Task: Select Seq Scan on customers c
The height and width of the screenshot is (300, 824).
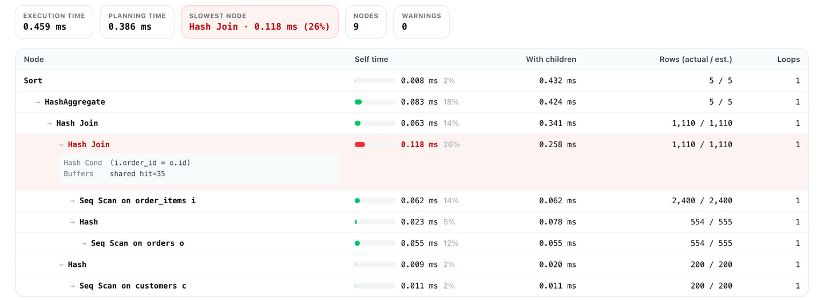Action: pos(412,285)
